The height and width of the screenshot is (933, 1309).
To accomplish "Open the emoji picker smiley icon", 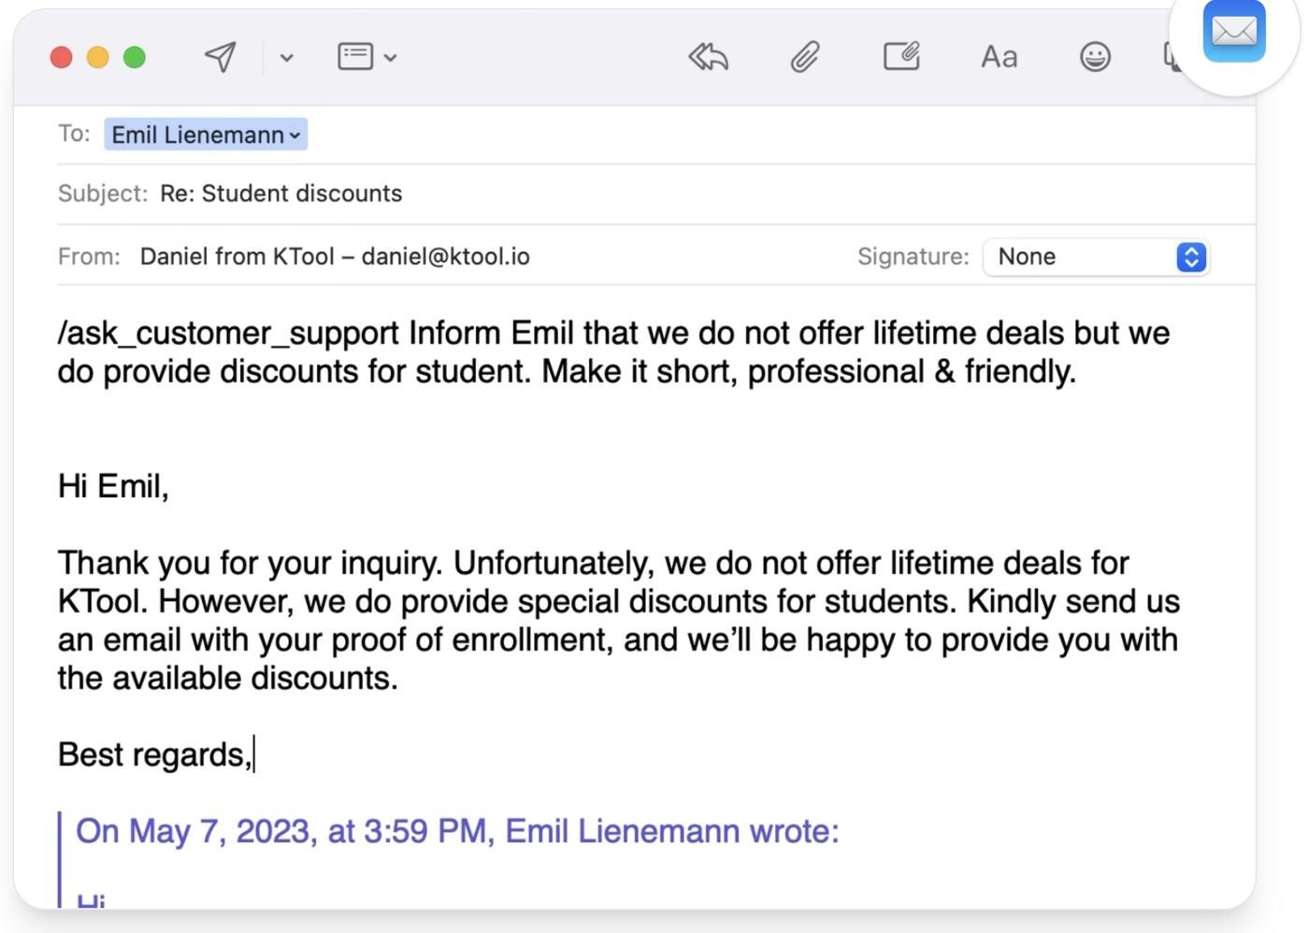I will click(1095, 57).
